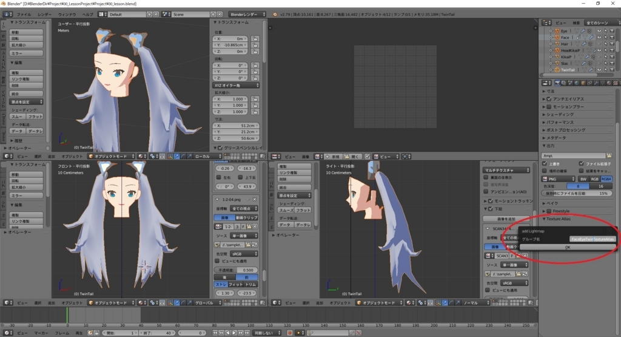Click the output path folder browse icon
621x337 pixels.
pos(609,155)
